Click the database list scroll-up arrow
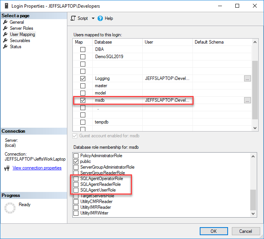264x239 pixels. [x=255, y=42]
